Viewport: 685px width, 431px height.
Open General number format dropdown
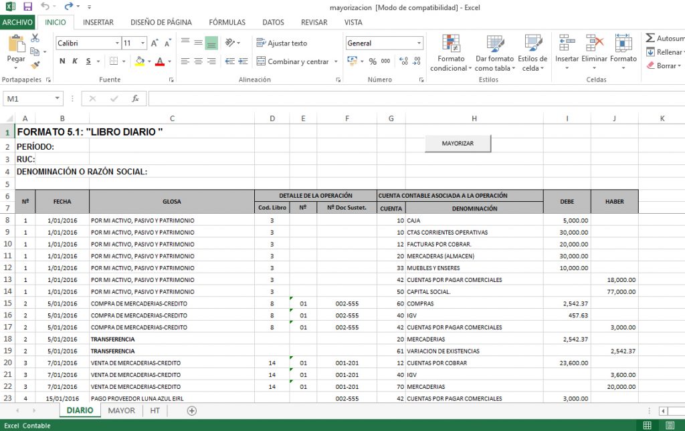419,43
